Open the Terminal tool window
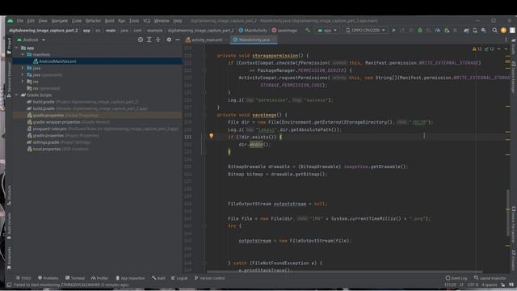Viewport: 517px width, 291px height. [x=75, y=278]
